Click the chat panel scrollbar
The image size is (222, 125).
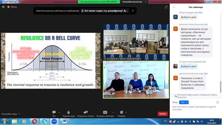pos(220,87)
